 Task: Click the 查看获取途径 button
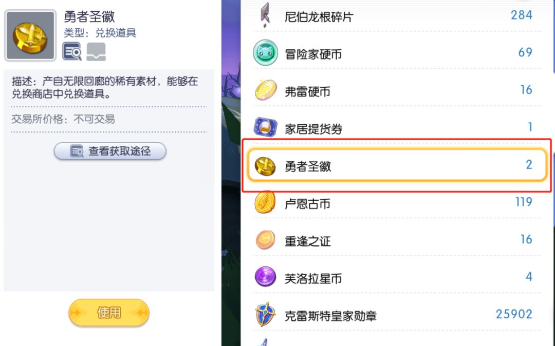(110, 151)
